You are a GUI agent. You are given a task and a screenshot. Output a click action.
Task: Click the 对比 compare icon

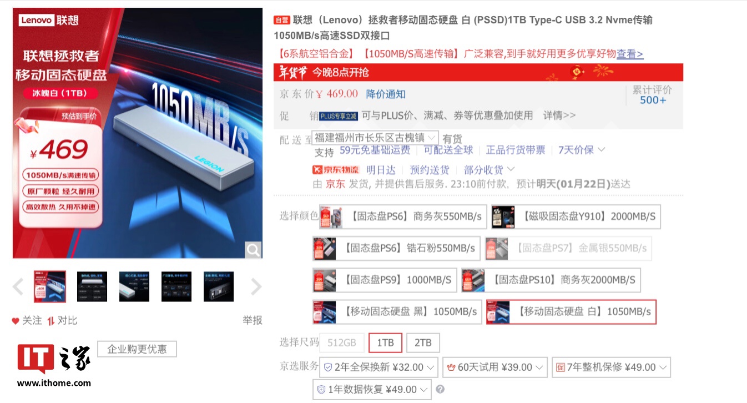pyautogui.click(x=51, y=321)
